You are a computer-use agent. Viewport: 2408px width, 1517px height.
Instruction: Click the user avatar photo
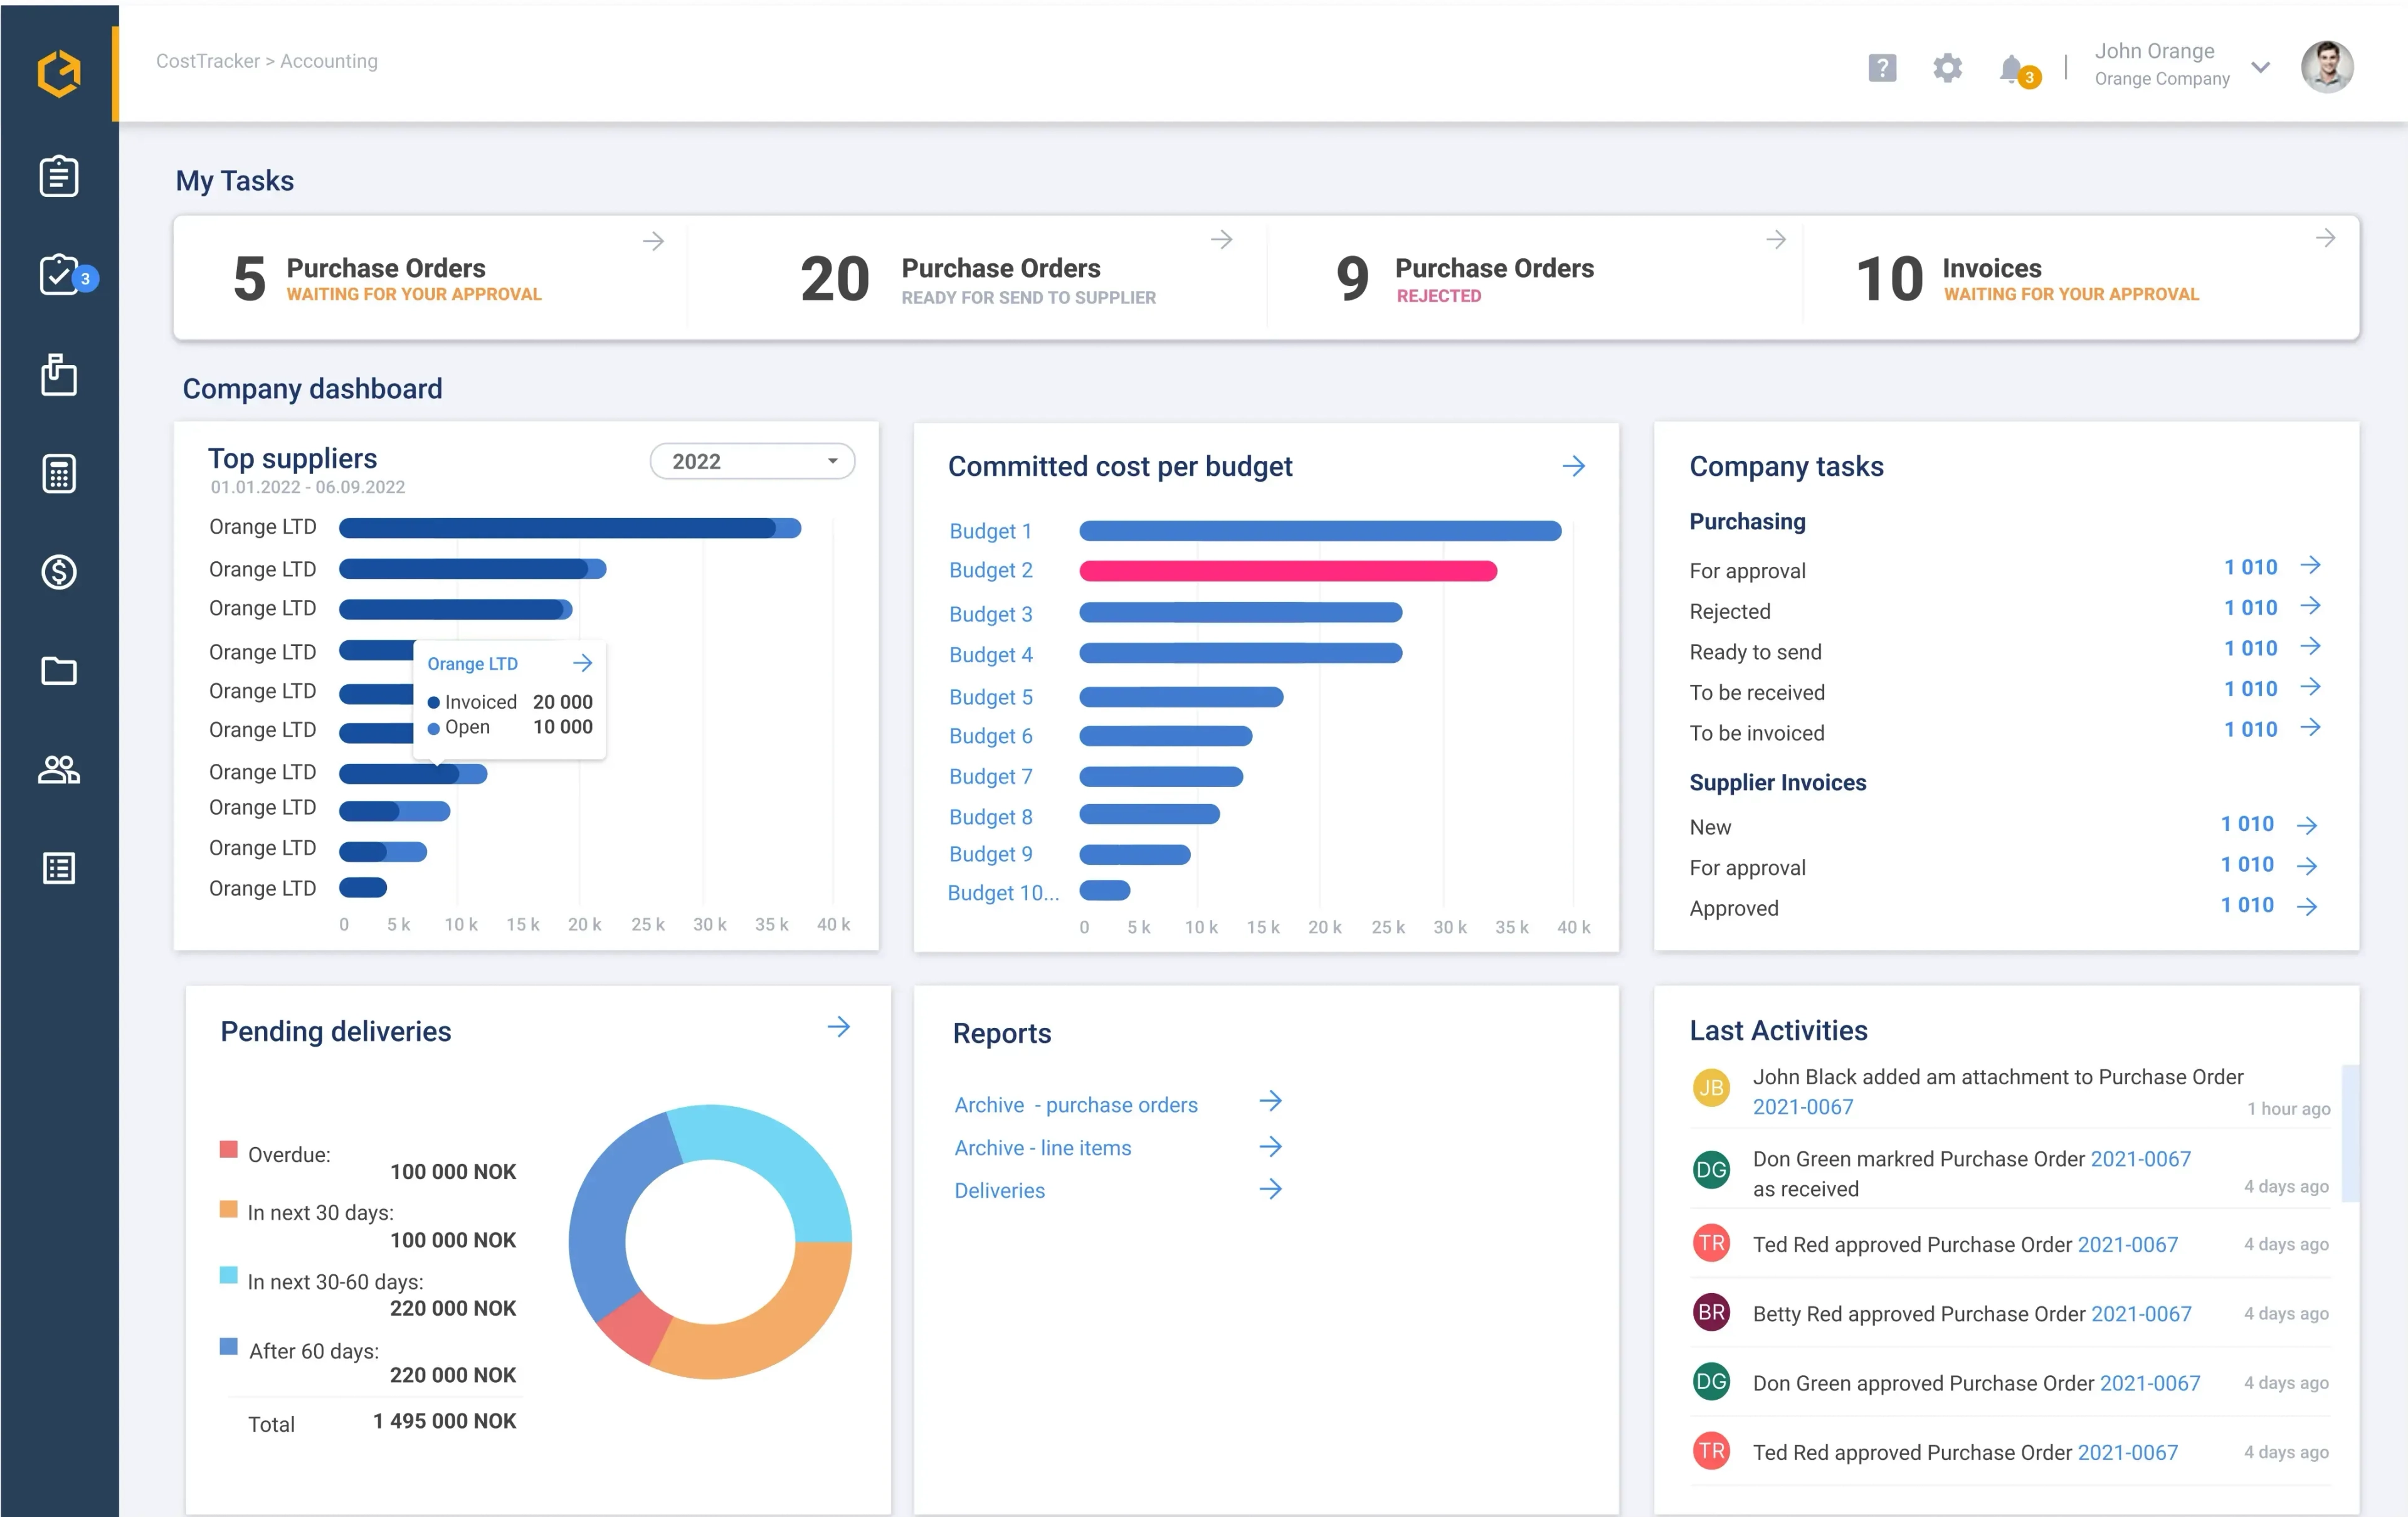(x=2327, y=67)
